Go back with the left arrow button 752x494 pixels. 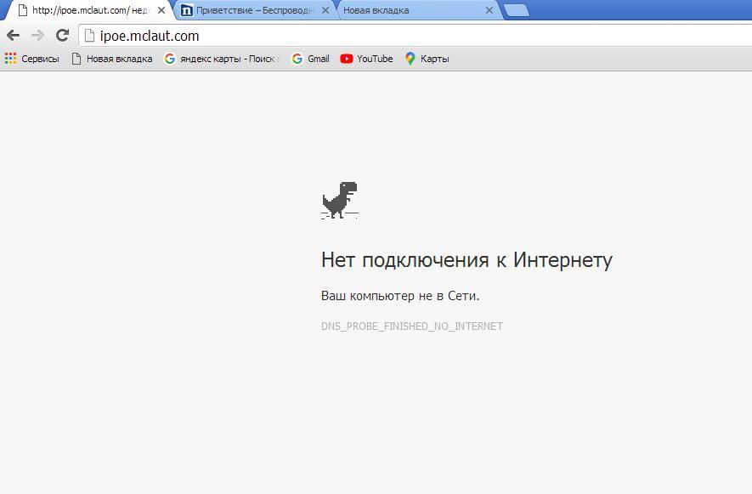coord(13,35)
